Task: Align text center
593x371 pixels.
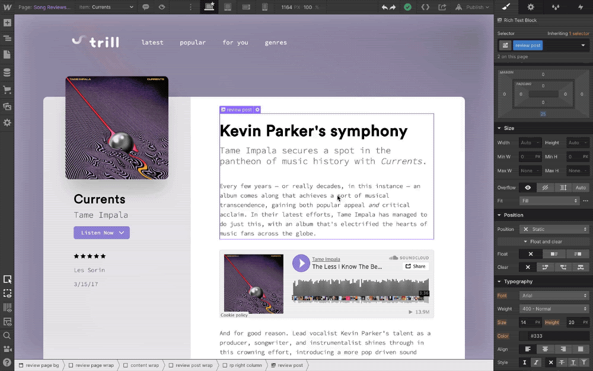Action: tap(545, 349)
